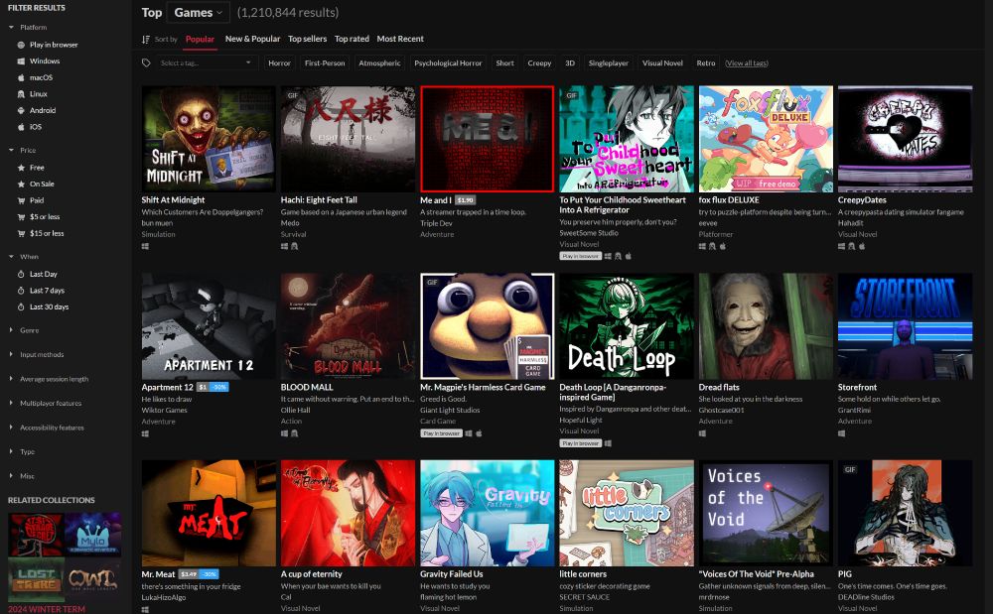Switch to New & Popular sorting
Image resolution: width=993 pixels, height=614 pixels.
(x=252, y=40)
